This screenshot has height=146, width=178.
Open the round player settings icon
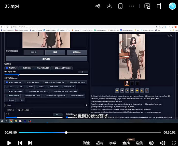[x=152, y=143]
